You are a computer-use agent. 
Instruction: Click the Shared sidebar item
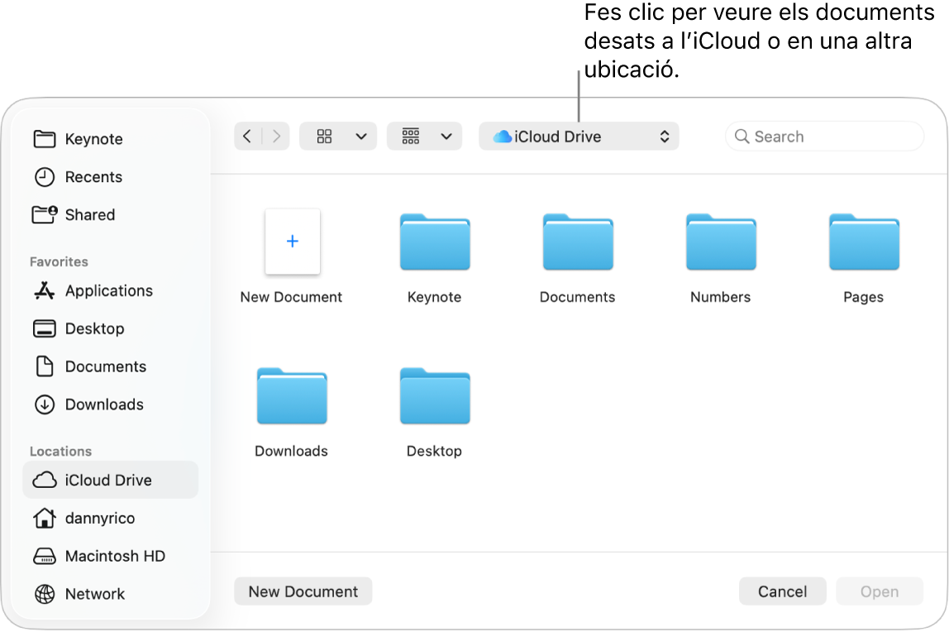[x=88, y=214]
